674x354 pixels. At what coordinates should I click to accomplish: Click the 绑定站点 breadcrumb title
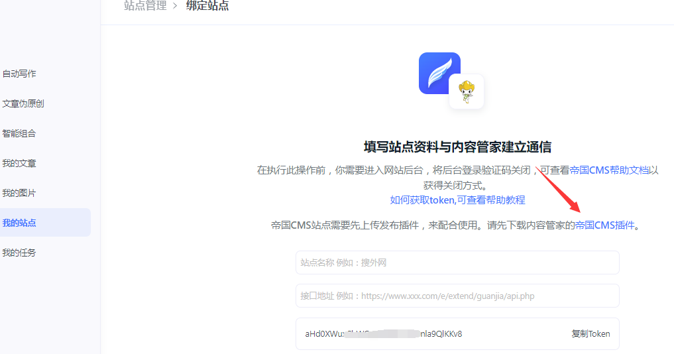click(207, 6)
